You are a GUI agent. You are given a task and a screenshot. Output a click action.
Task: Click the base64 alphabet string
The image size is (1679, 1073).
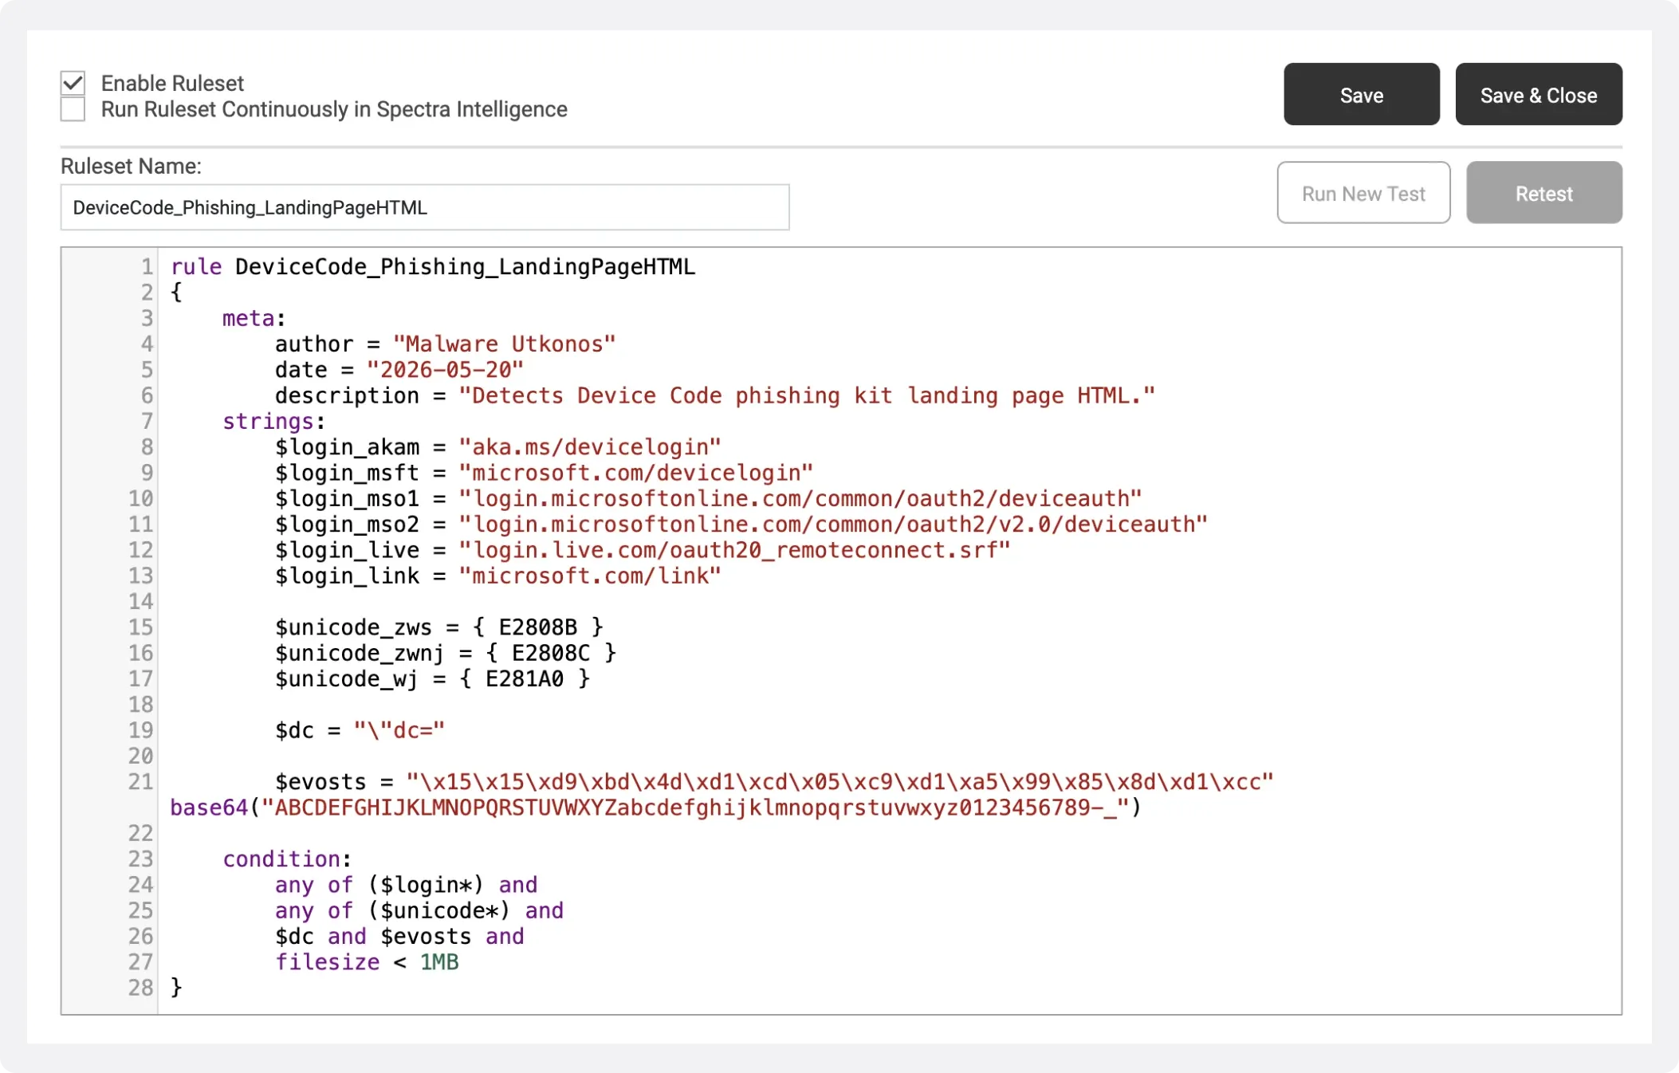[x=695, y=808]
